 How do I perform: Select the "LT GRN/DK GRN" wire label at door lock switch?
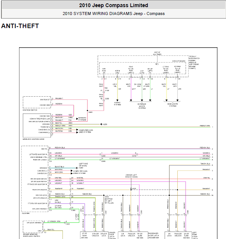(54, 221)
